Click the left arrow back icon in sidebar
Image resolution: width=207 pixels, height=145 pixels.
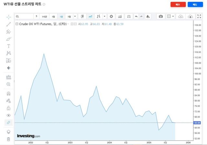coord(9,68)
